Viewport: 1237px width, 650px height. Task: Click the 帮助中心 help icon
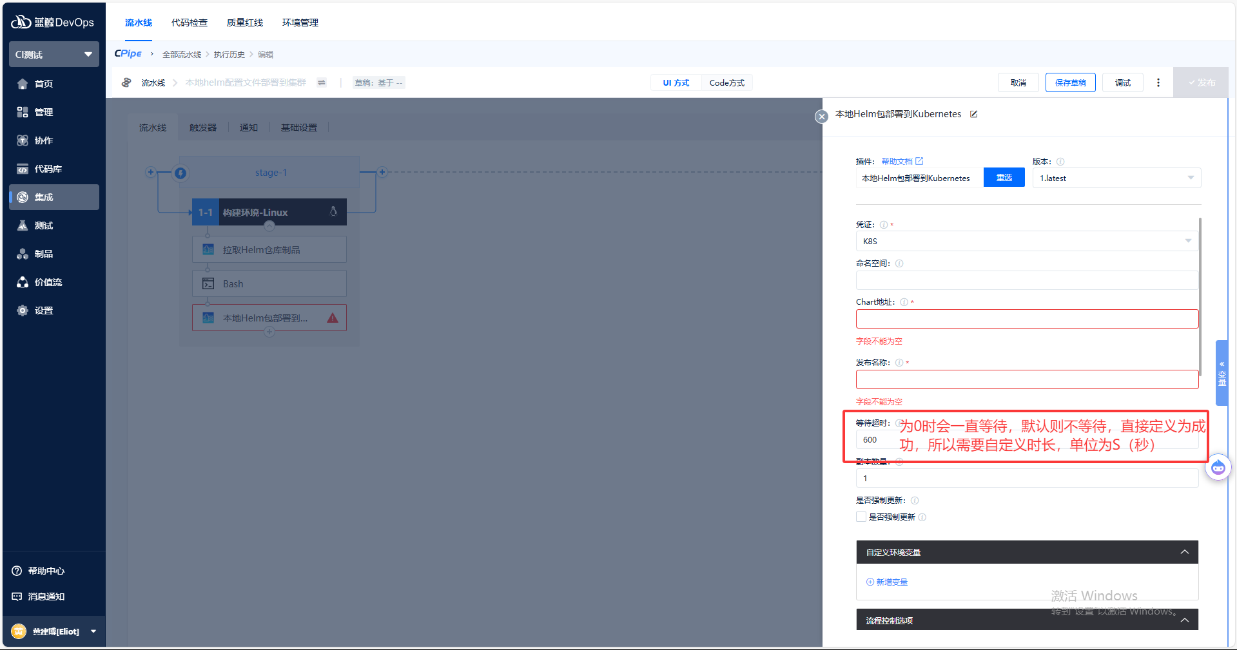coord(17,571)
